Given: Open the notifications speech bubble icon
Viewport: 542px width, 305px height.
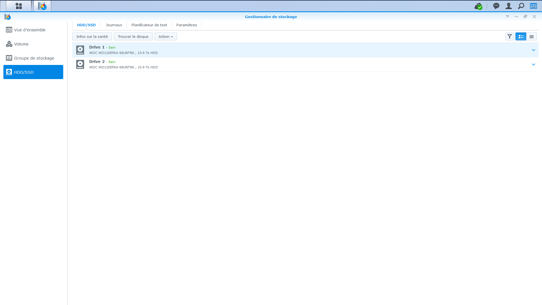Looking at the screenshot, I should coord(496,6).
